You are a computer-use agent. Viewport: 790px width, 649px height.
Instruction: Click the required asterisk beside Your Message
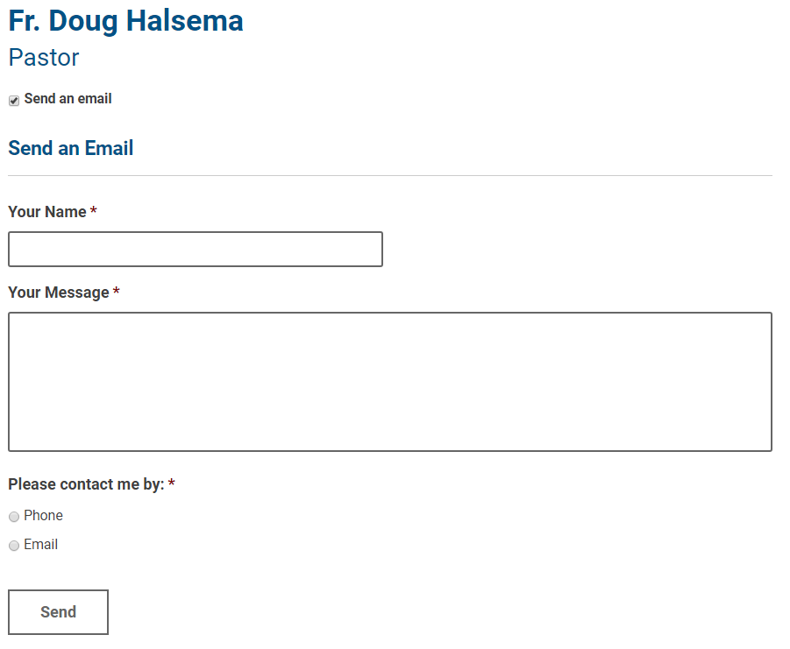117,293
